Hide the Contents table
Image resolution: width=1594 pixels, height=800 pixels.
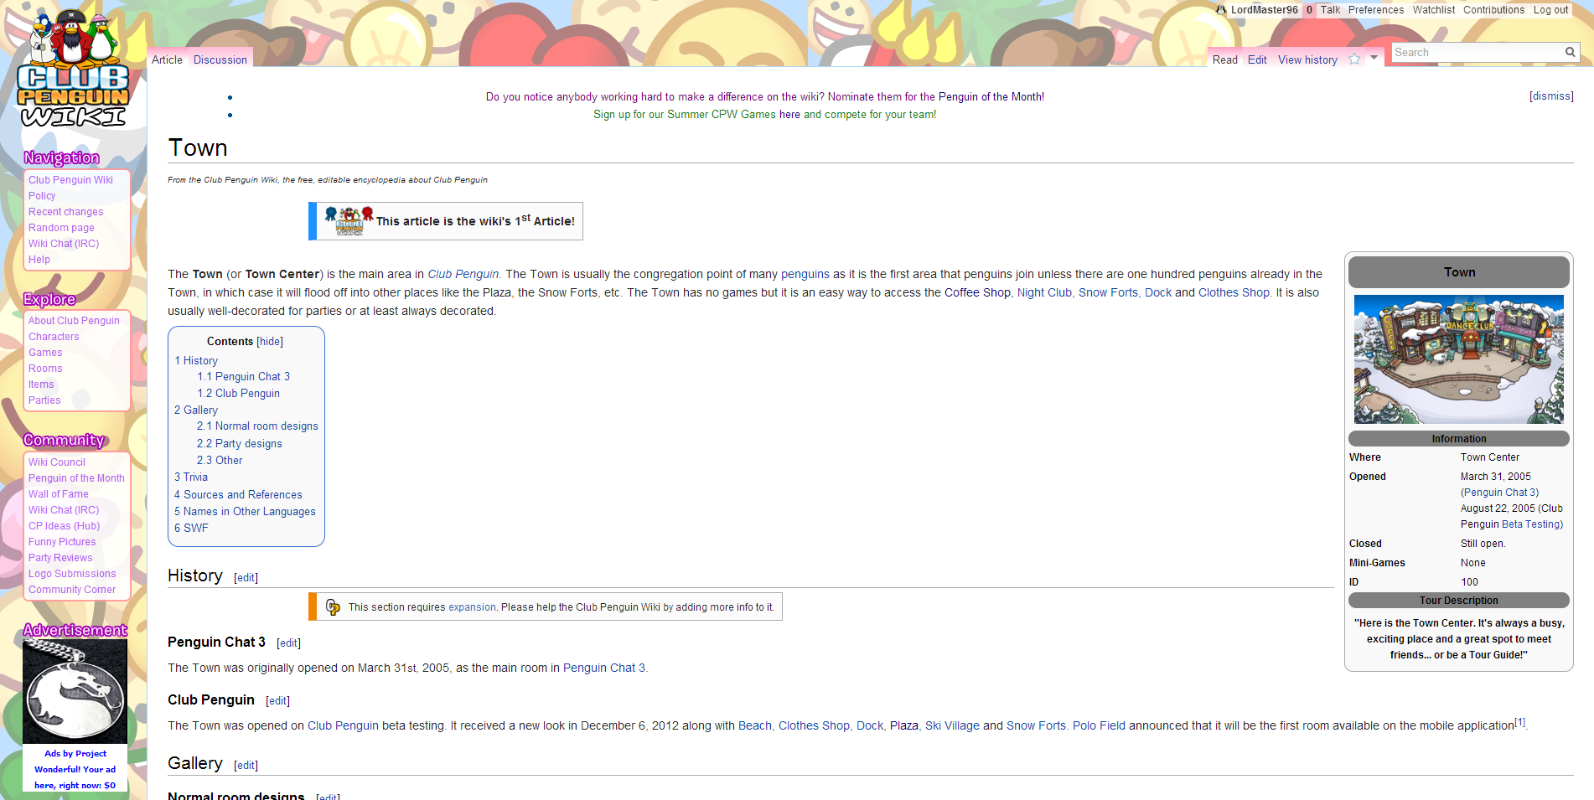270,342
